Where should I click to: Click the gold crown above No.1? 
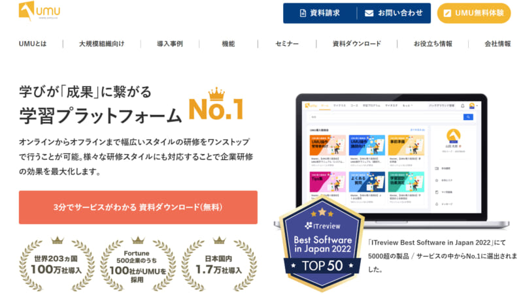click(216, 94)
